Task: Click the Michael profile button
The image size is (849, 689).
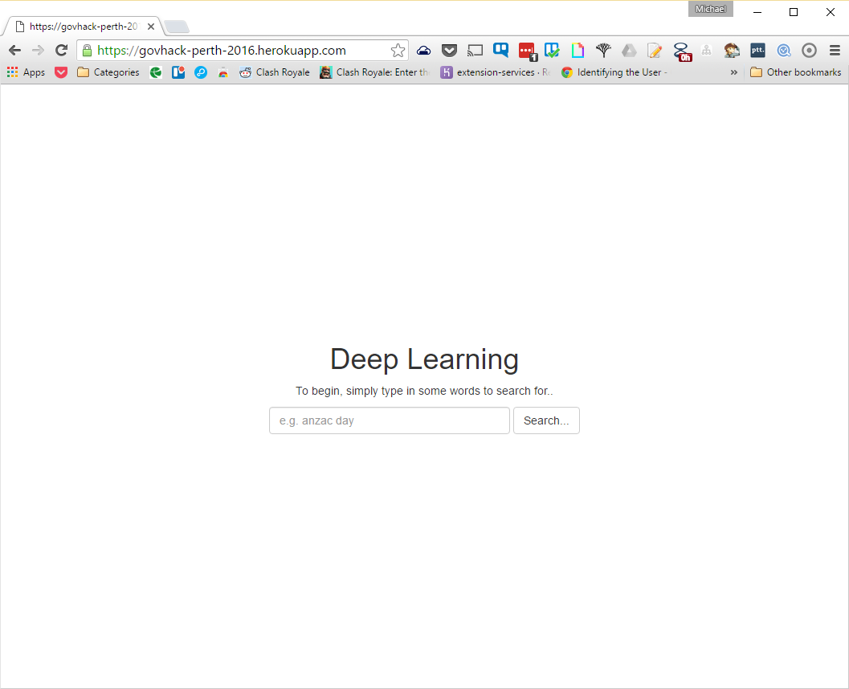Action: point(710,9)
